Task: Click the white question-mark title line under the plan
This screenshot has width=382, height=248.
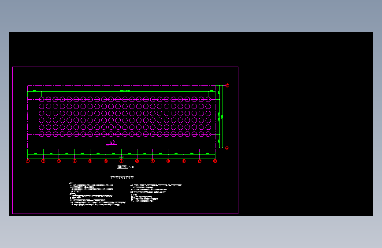Action: (x=122, y=177)
